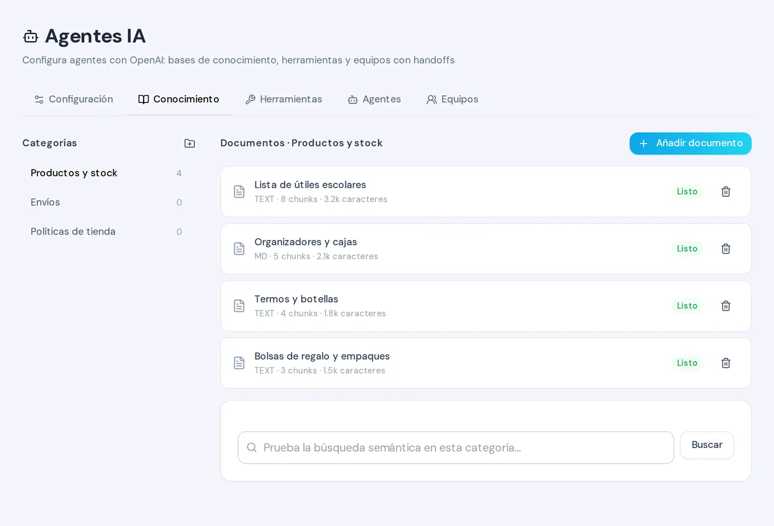Click the 'Documentos · Productos y stock' heading

301,143
